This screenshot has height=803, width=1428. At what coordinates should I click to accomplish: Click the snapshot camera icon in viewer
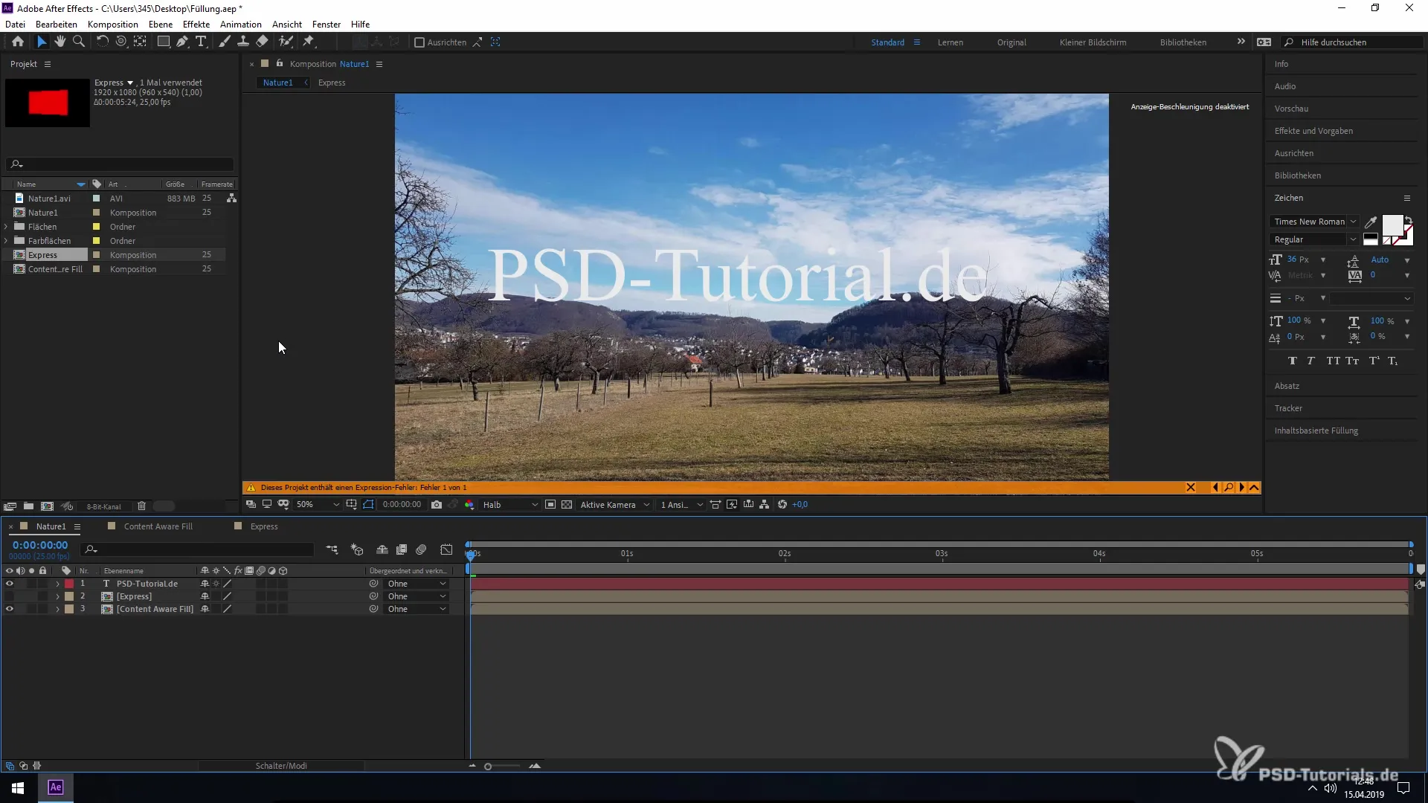point(437,504)
